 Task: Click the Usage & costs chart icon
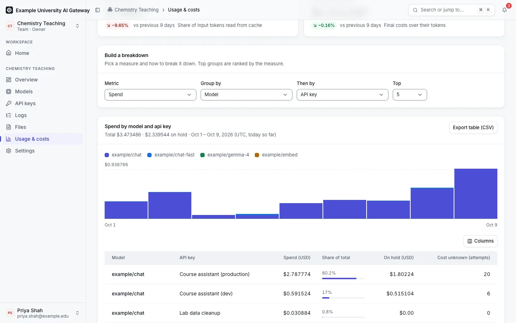9,139
